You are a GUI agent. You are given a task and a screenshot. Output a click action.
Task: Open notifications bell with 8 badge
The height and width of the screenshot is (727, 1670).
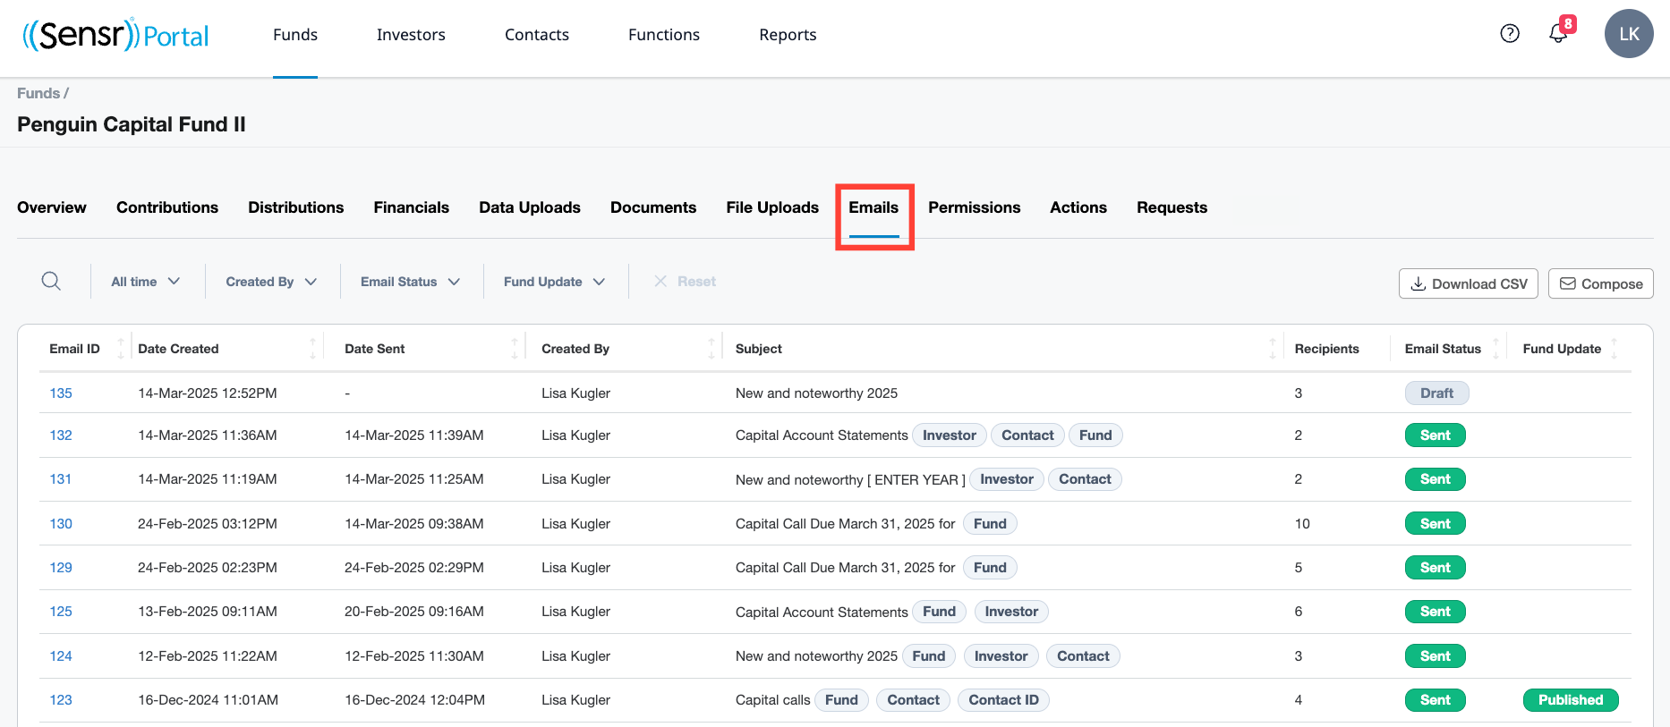click(x=1561, y=31)
